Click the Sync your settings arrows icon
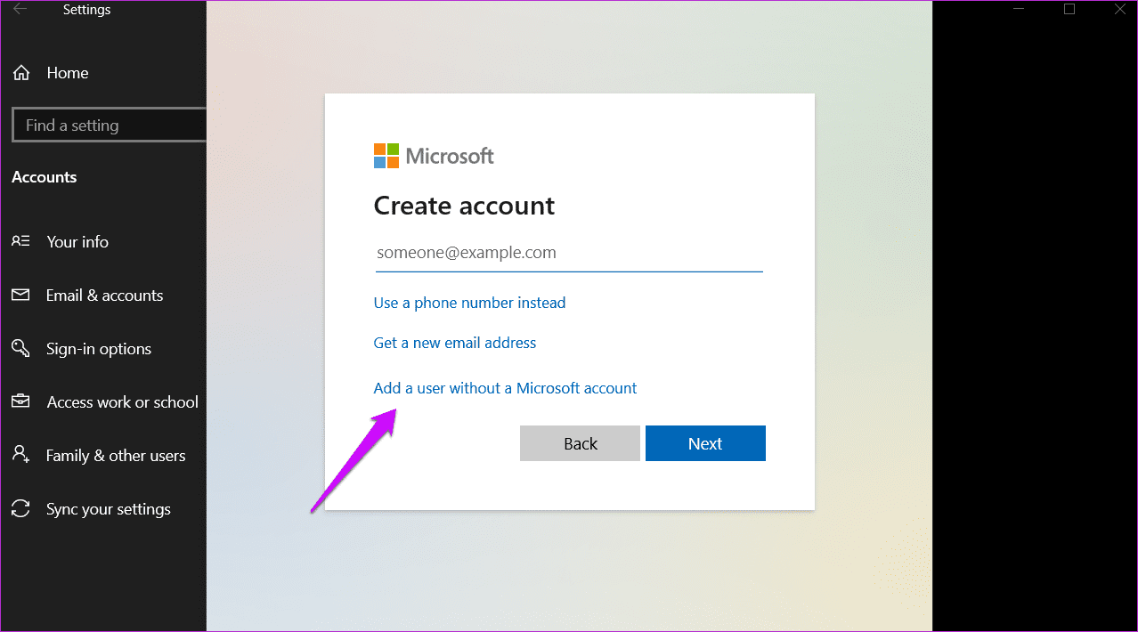 (20, 508)
